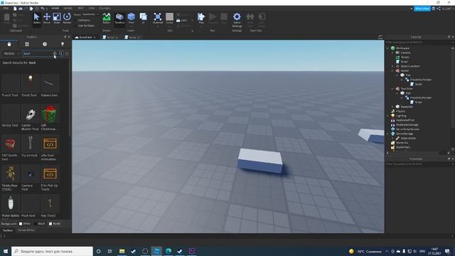Viewport: 455px width, 256px height.
Task: Insert the Gaster Blaster Tool model
Action: tap(30, 117)
